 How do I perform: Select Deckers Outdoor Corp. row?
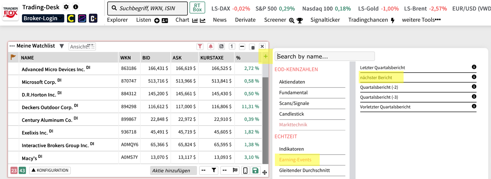click(135, 106)
